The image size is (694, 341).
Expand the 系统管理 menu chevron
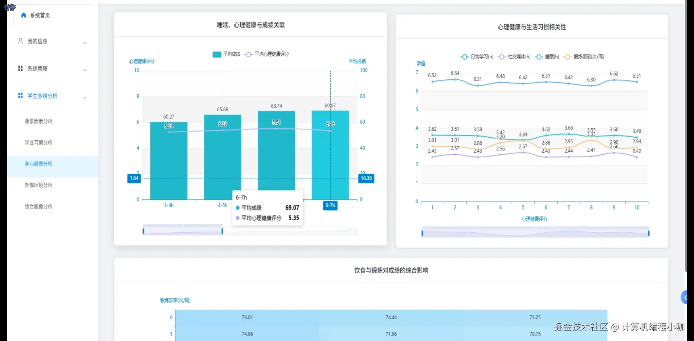(85, 70)
